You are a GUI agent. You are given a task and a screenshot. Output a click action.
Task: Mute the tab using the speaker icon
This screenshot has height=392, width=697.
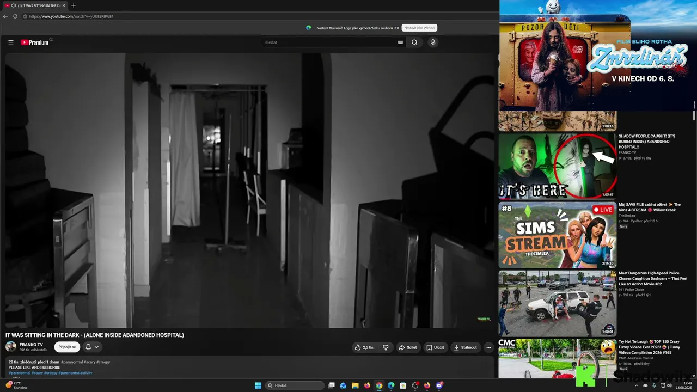(13, 5)
